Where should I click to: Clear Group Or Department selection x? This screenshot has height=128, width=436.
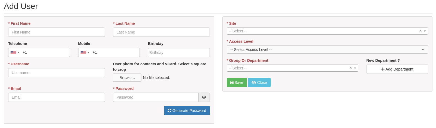coord(351,68)
